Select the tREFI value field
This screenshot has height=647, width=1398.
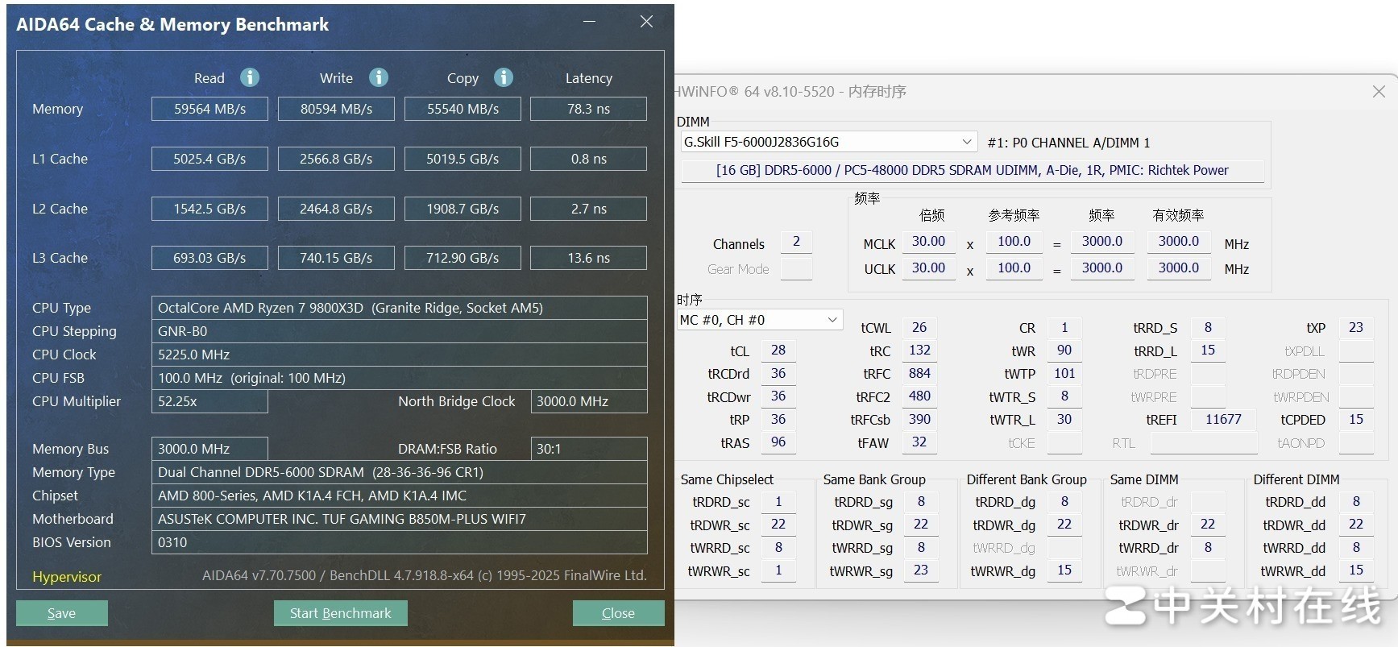pos(1222,420)
